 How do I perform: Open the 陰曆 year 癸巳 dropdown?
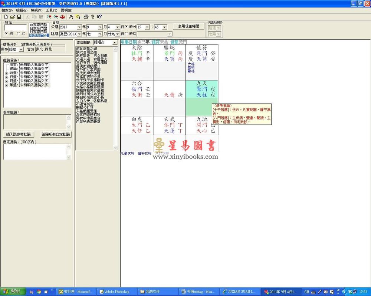coord(79,34)
